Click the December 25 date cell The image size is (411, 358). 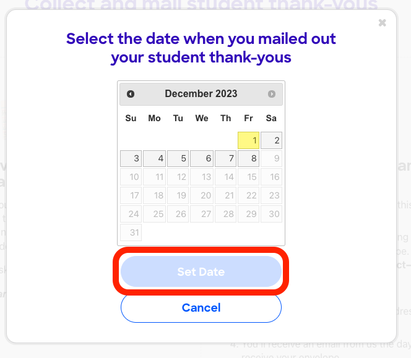(x=155, y=215)
